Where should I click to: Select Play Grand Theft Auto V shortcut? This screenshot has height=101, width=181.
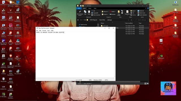coord(3,27)
